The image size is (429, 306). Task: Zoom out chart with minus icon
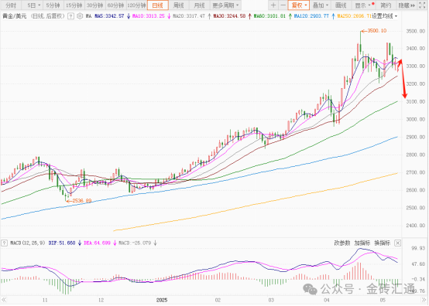coord(283,5)
